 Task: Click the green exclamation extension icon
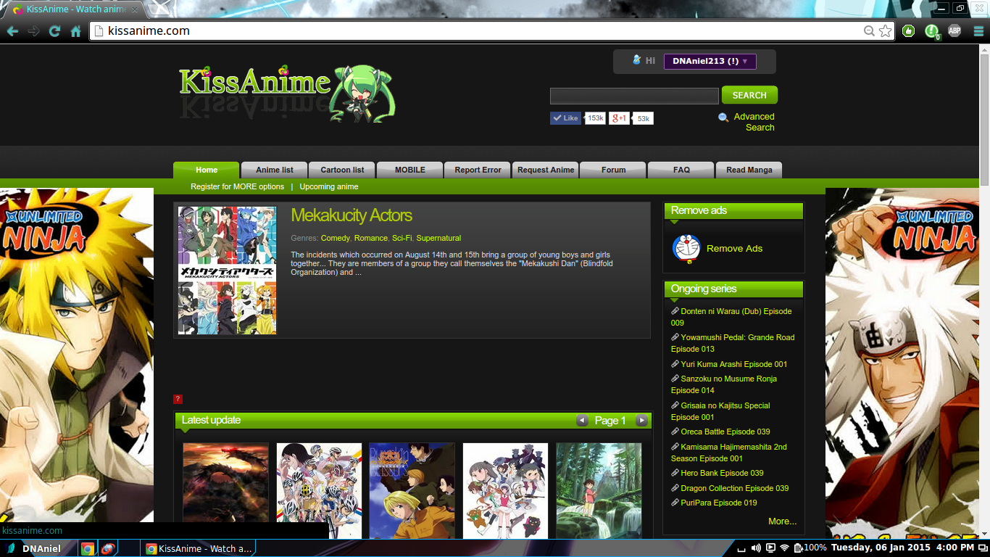point(932,31)
